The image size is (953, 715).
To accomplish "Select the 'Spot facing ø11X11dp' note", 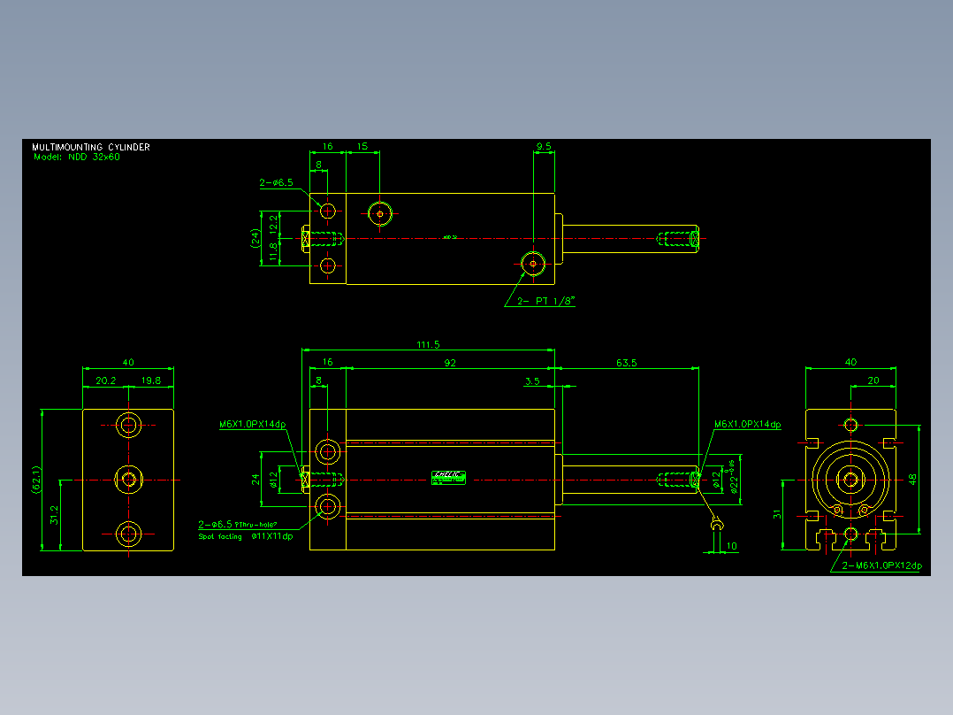I will coord(246,537).
